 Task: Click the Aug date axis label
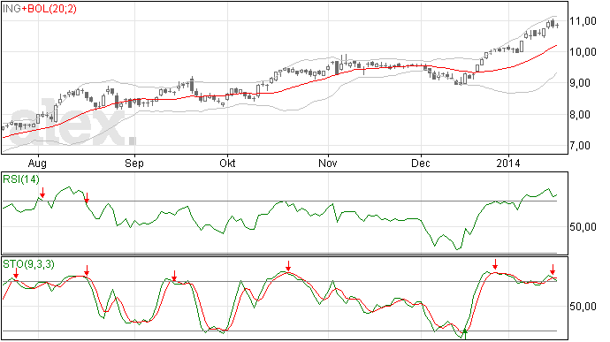38,163
